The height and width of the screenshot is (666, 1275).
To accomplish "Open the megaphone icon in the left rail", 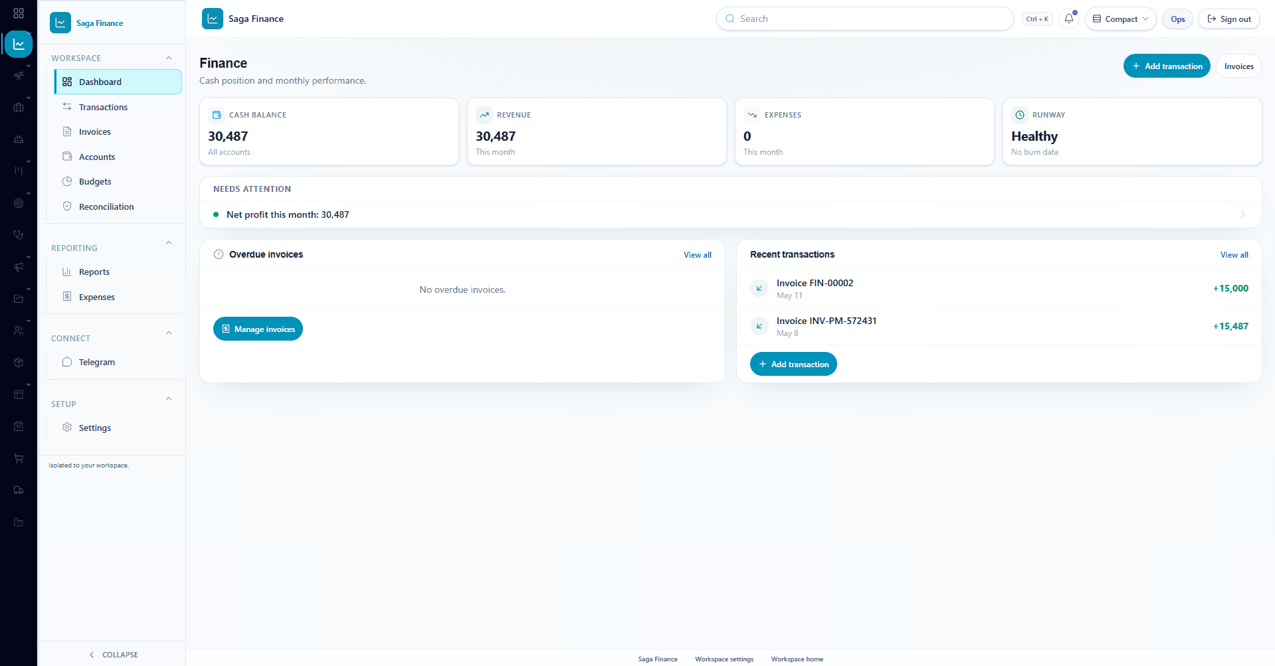I will [x=19, y=266].
